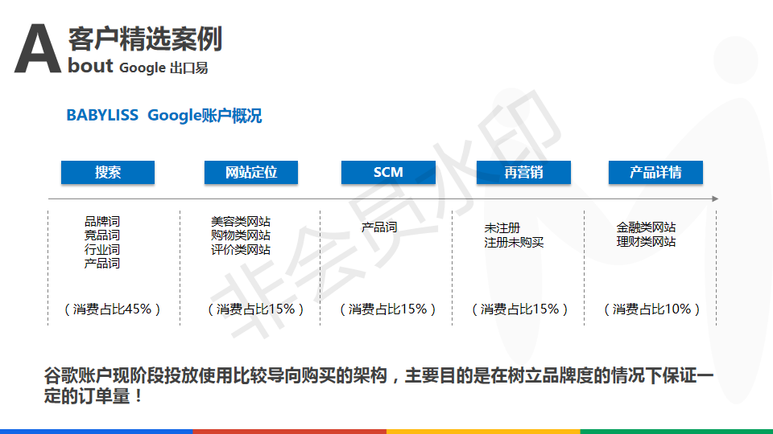Click the SCM blue box
This screenshot has height=434, width=773.
click(388, 172)
